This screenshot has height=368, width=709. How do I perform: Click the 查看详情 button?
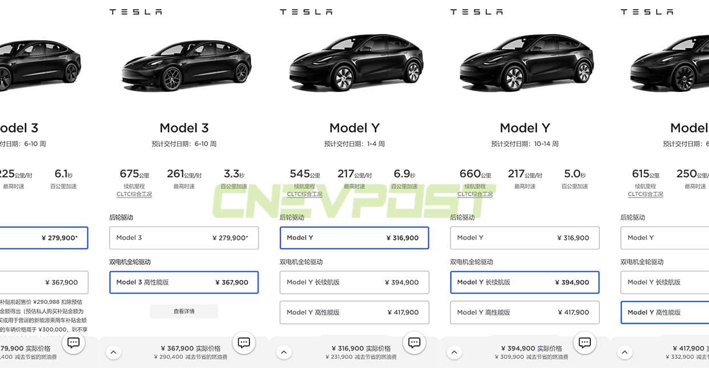click(184, 311)
